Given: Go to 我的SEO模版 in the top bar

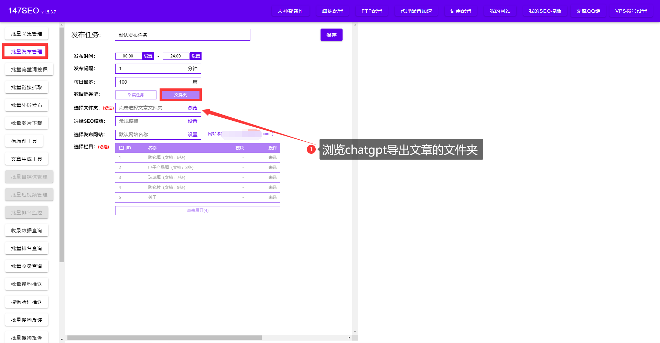Looking at the screenshot, I should (545, 11).
